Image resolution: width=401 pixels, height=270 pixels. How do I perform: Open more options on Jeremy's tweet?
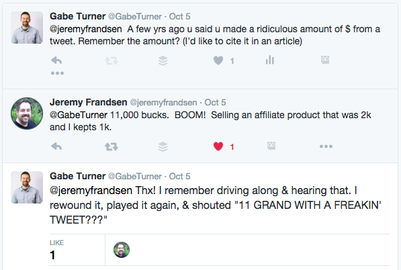tap(326, 146)
